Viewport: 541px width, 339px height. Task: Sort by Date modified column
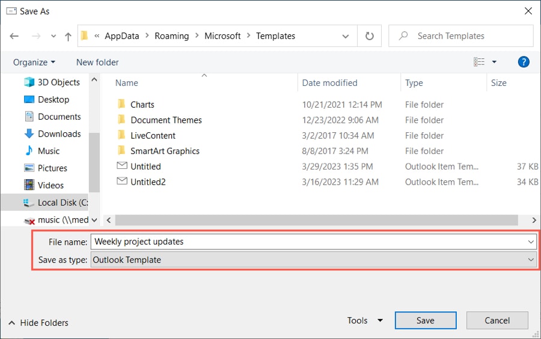[329, 83]
